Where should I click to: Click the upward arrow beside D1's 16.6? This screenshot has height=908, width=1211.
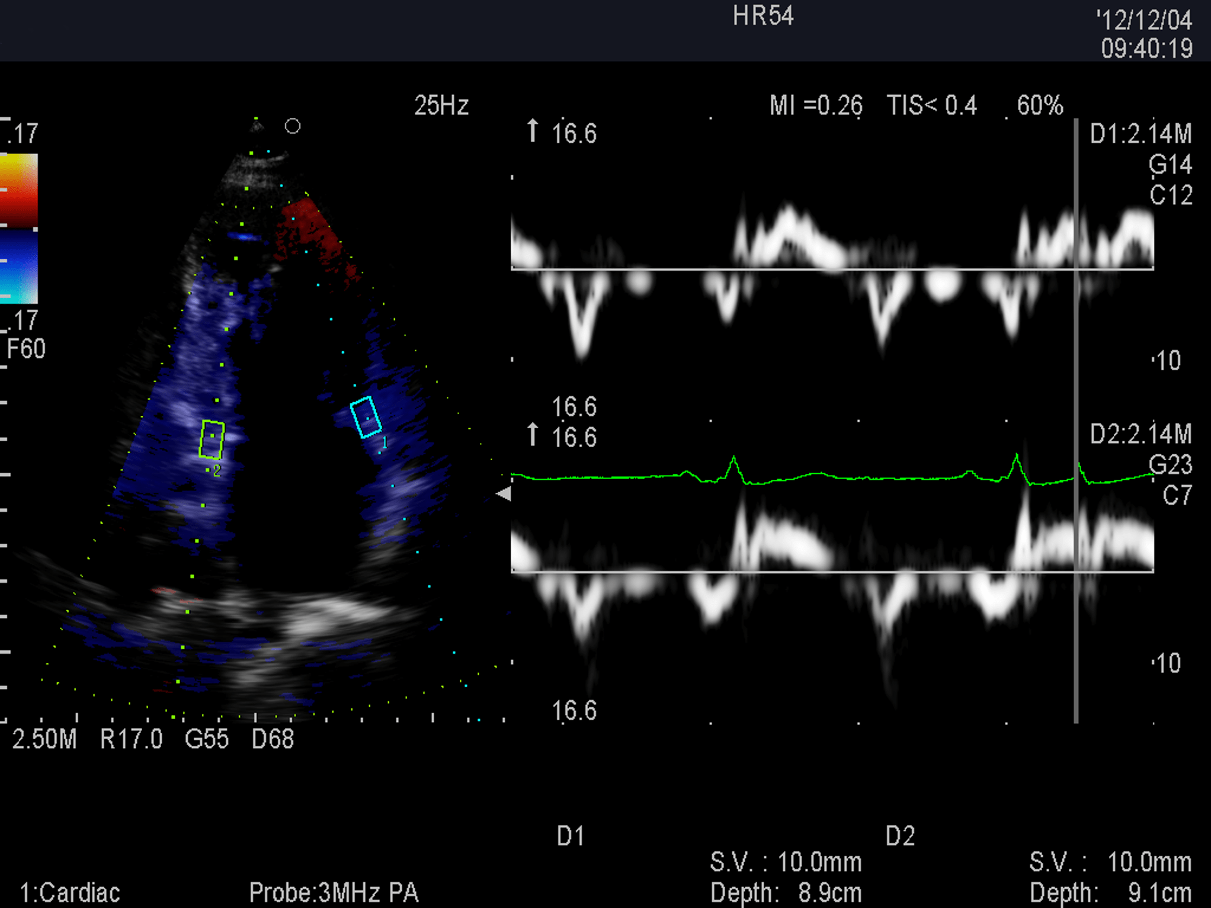coord(533,131)
